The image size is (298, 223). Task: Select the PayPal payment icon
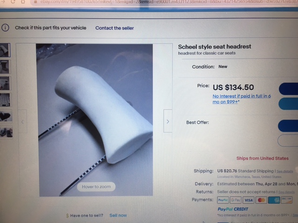(x=223, y=200)
